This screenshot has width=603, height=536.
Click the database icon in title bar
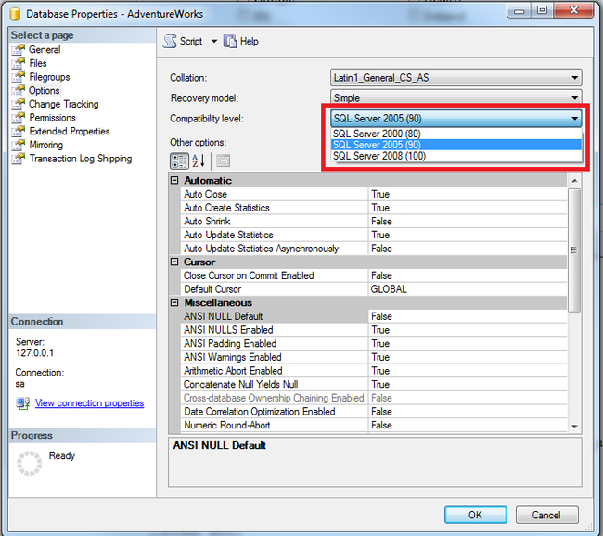15,14
